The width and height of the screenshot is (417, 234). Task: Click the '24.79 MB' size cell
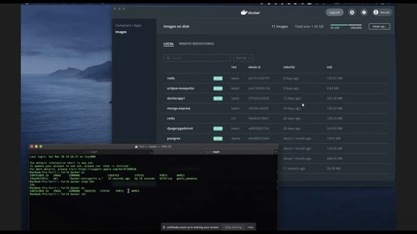334,168
